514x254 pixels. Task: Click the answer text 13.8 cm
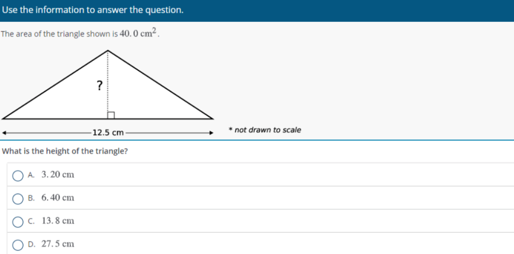[58, 221]
